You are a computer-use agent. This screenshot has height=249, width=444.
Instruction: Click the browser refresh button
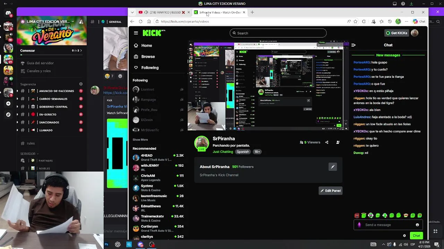point(140,21)
